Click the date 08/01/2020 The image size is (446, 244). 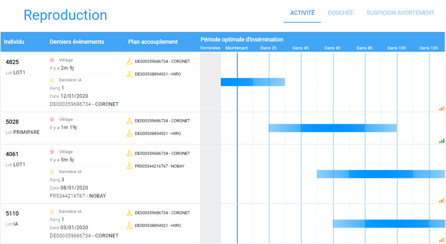[x=74, y=188]
